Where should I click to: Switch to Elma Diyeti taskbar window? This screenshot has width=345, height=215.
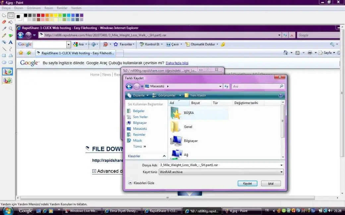point(122,211)
